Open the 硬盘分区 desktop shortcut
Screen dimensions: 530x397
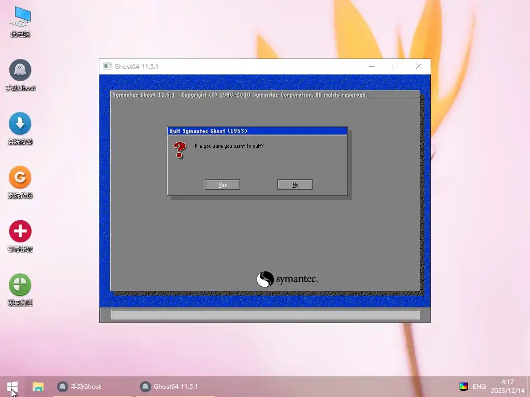click(x=20, y=289)
